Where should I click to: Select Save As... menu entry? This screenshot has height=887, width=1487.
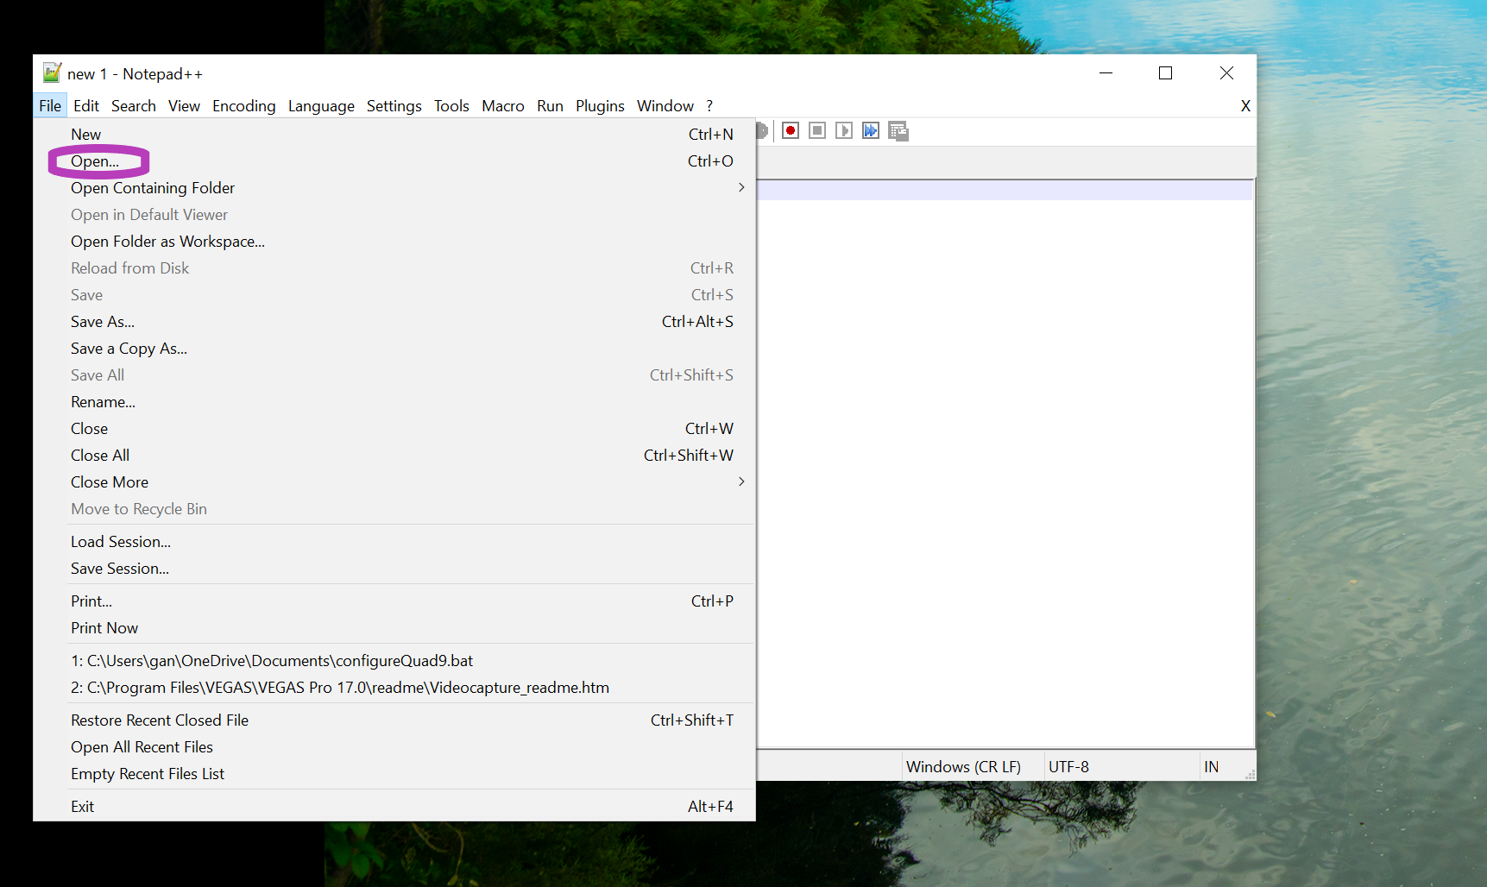pos(394,321)
